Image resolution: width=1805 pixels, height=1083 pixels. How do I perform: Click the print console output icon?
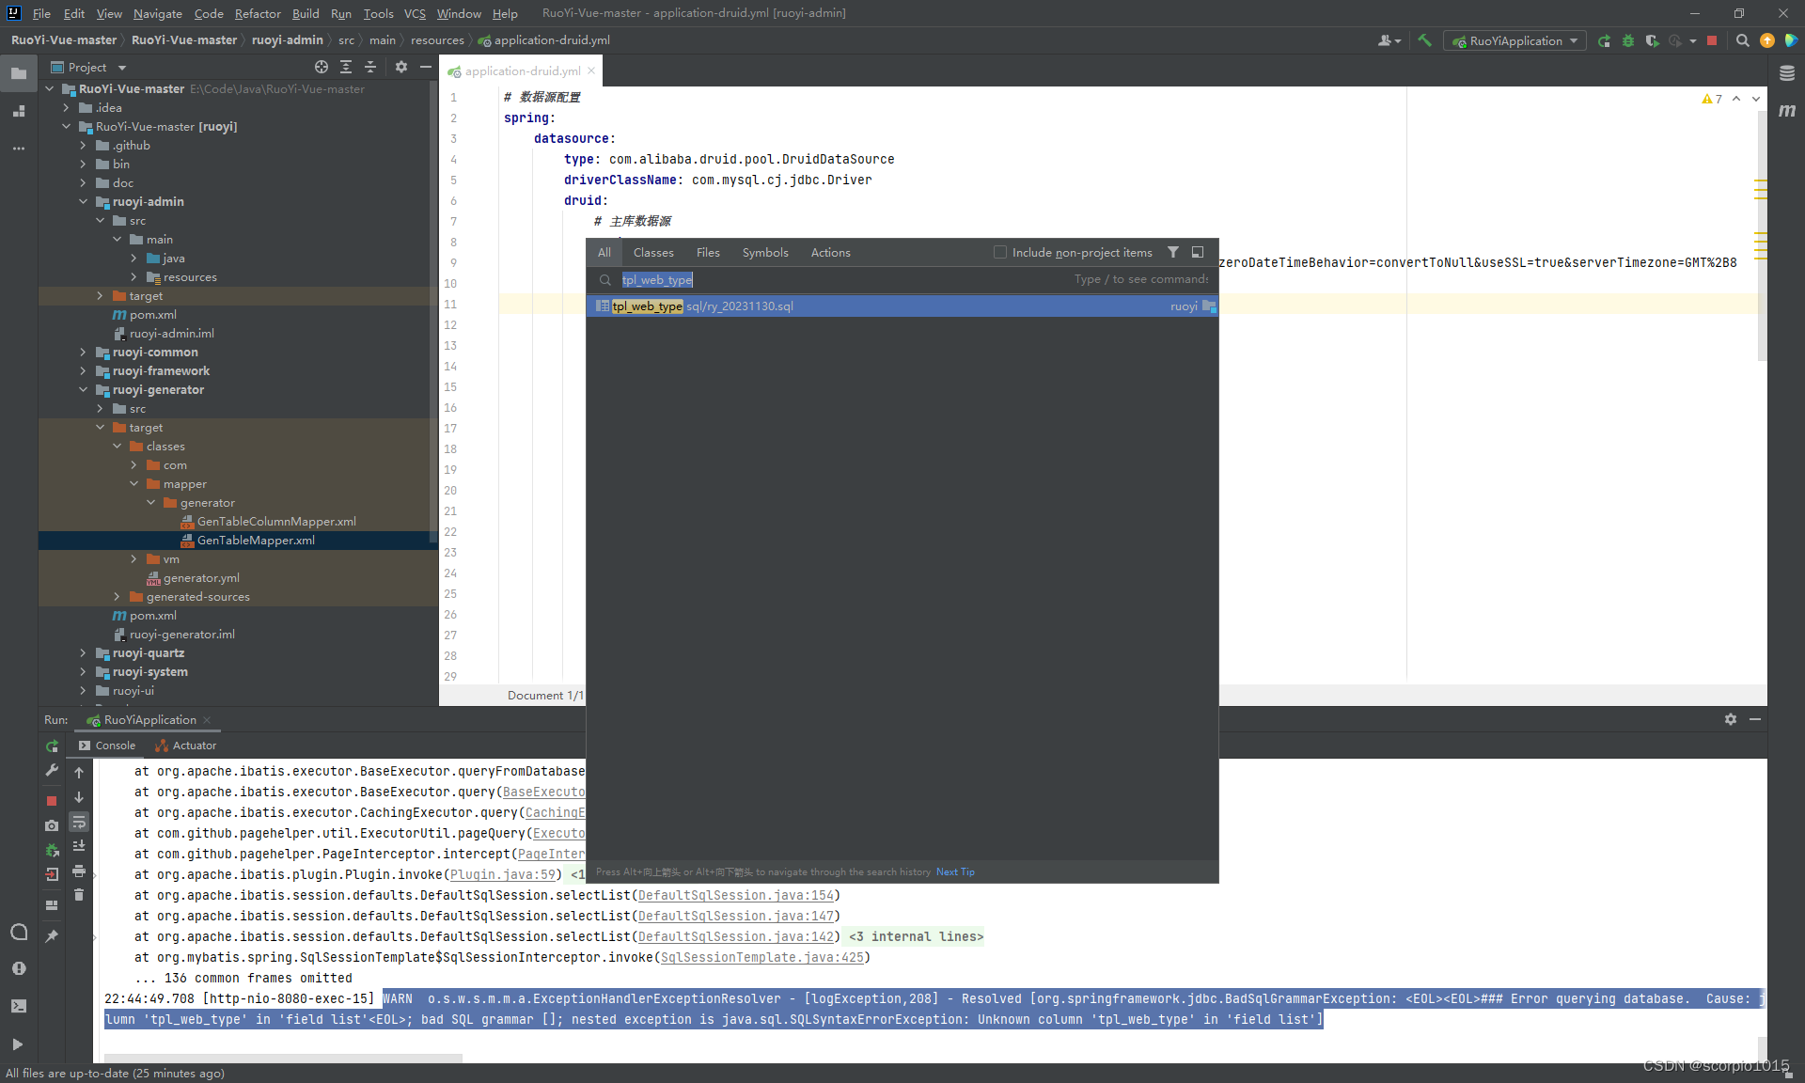pos(79,871)
